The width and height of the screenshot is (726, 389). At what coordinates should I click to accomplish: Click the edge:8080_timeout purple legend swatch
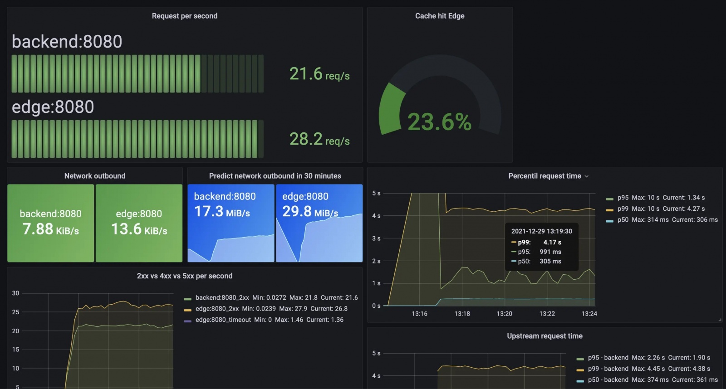[x=187, y=321]
